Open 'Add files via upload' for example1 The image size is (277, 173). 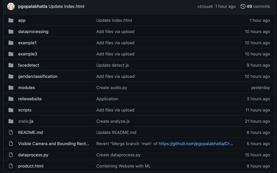pyautogui.click(x=115, y=43)
